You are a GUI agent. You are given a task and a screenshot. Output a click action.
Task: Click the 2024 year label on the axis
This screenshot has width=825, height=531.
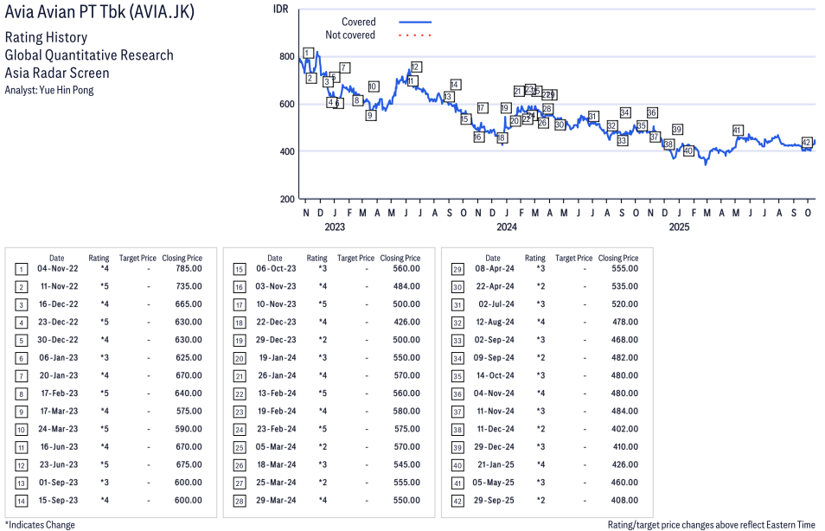click(x=507, y=227)
